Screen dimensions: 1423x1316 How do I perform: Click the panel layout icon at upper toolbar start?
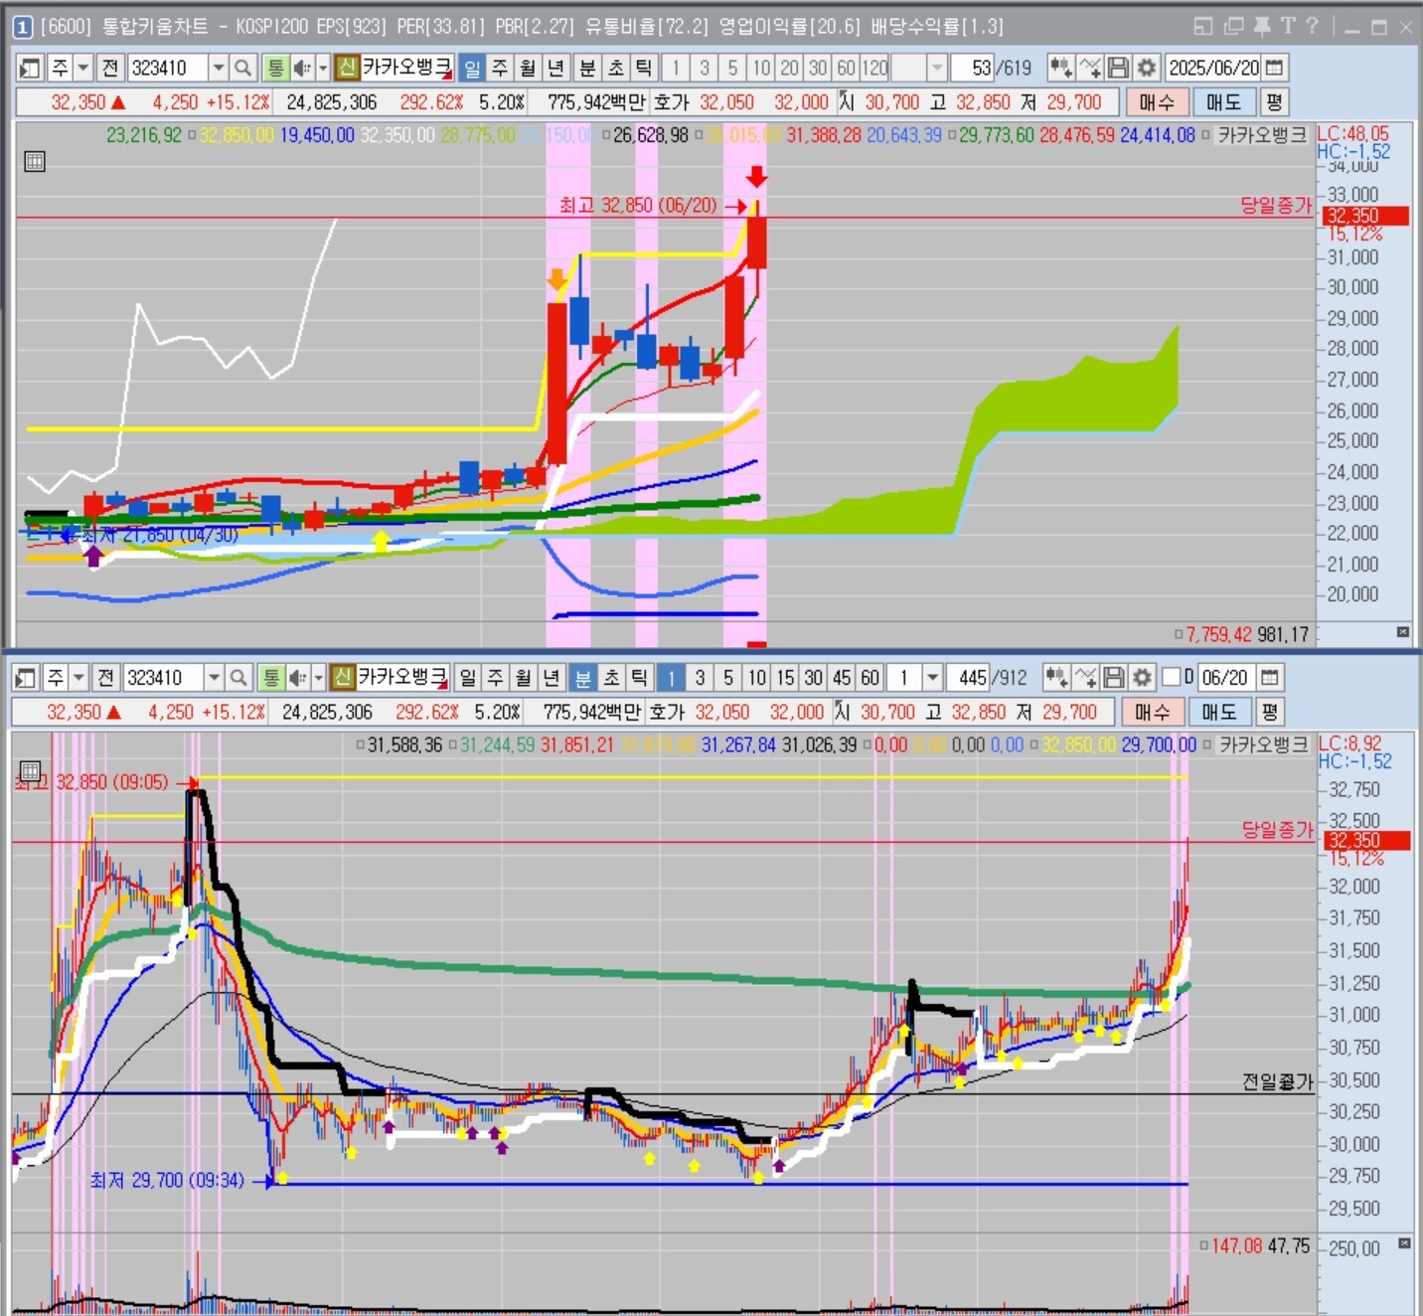pyautogui.click(x=30, y=68)
